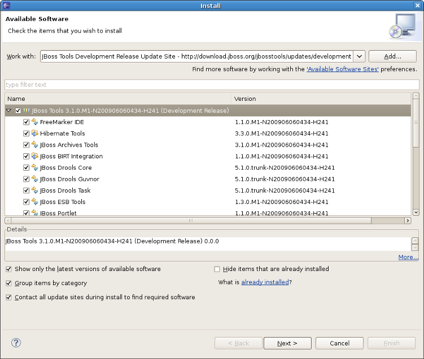
Task: Click the Work with site combo field
Action: coord(196,56)
